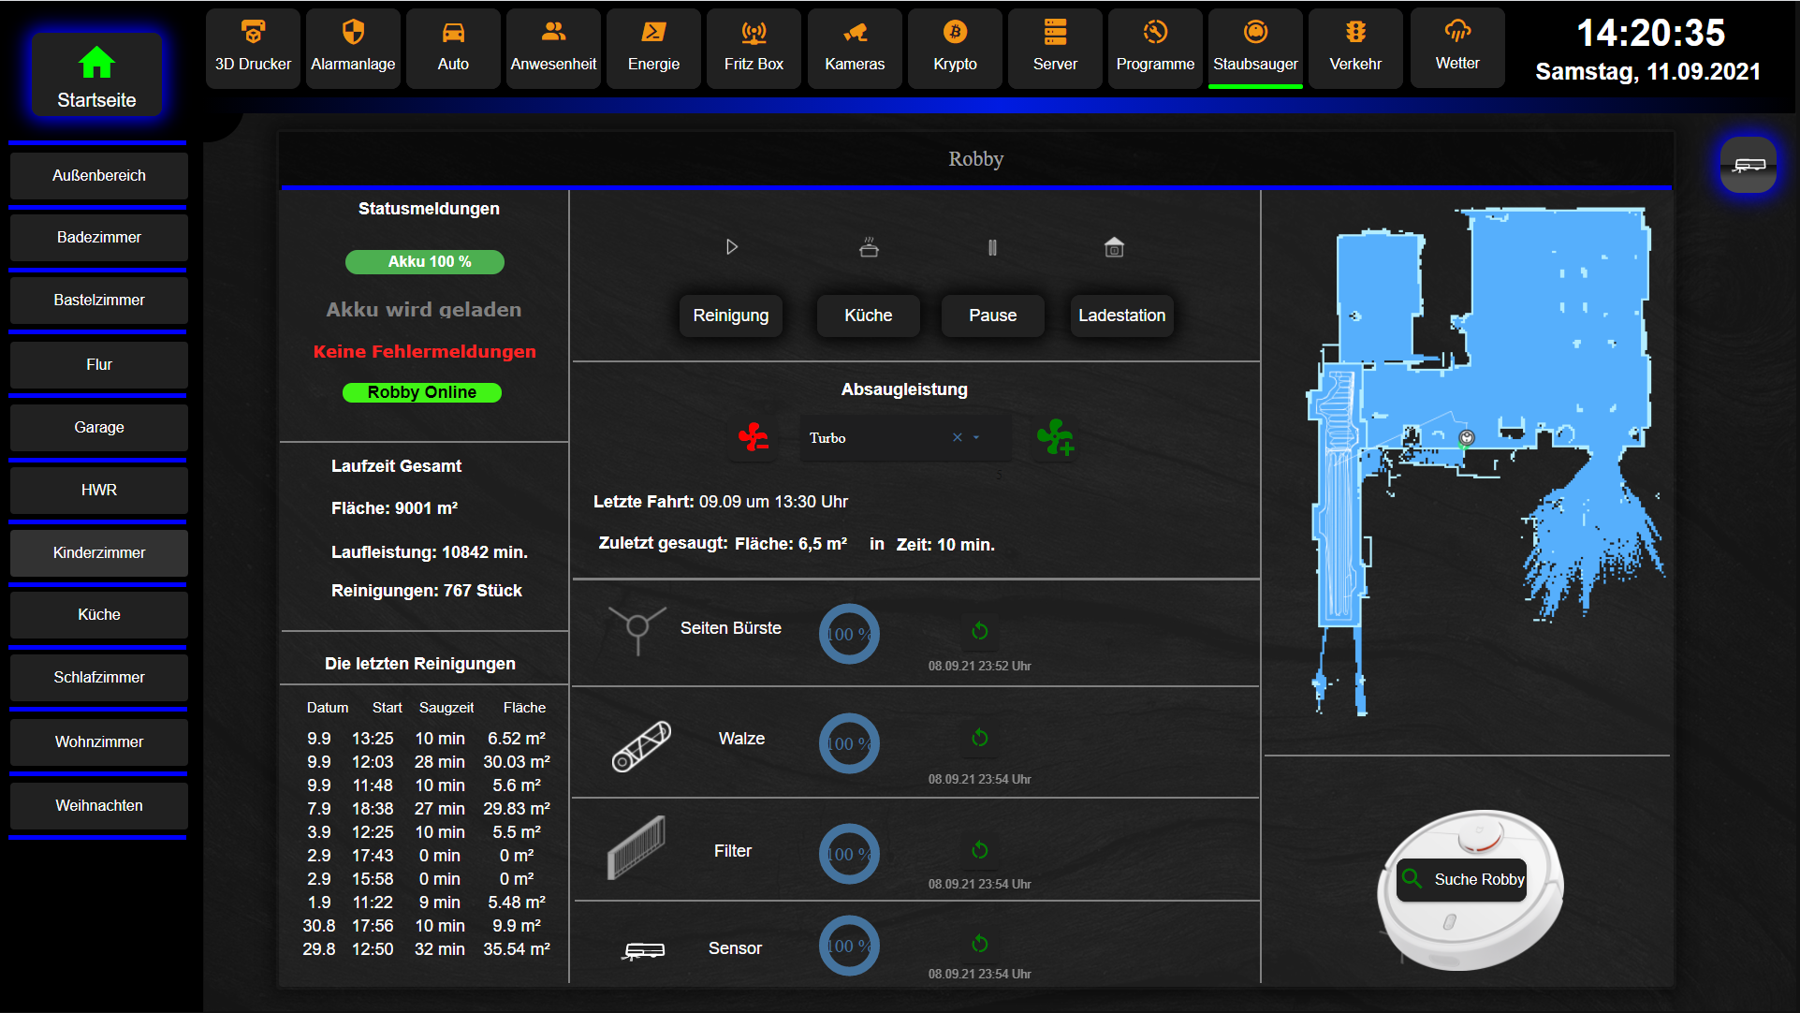This screenshot has height=1013, width=1800.
Task: Select Weihnachten in the sidebar
Action: (x=98, y=806)
